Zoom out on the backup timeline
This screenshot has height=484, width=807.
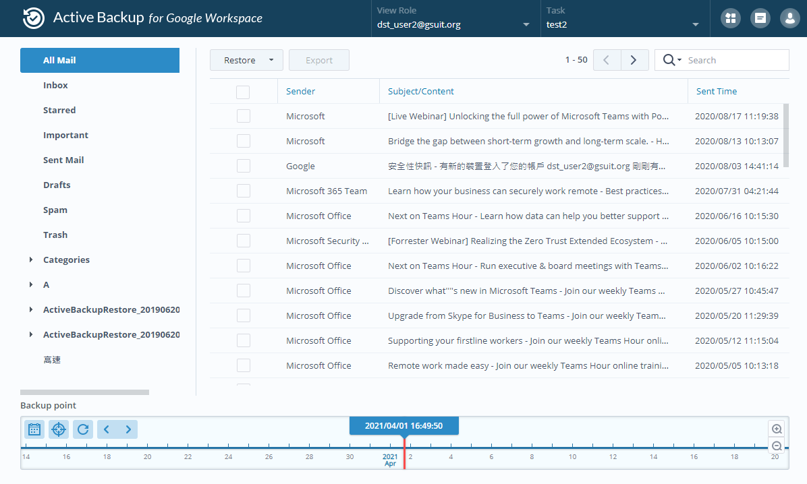776,446
